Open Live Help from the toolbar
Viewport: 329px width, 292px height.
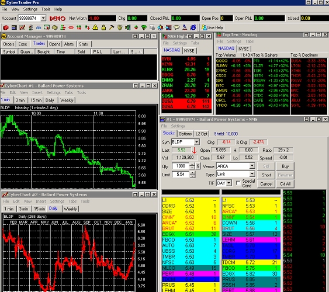point(212,27)
